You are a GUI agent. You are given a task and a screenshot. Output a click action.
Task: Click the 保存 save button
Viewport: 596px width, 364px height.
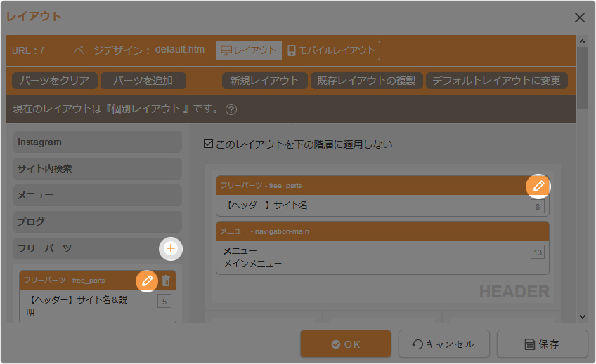(x=542, y=344)
